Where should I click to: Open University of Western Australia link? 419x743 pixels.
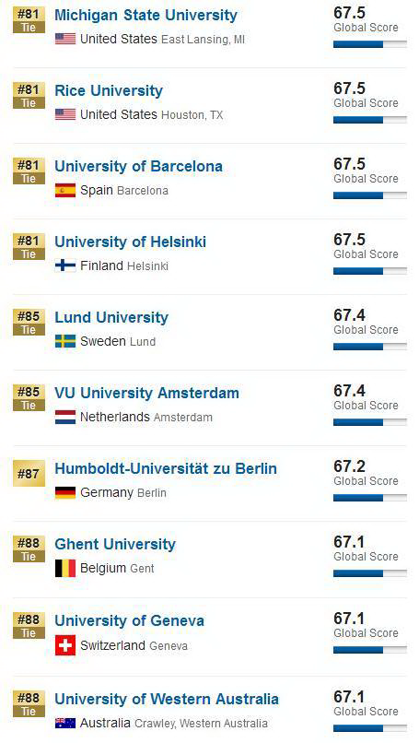(x=167, y=699)
